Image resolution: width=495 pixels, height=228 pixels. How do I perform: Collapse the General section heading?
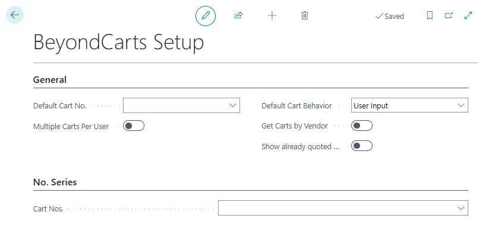coord(50,79)
